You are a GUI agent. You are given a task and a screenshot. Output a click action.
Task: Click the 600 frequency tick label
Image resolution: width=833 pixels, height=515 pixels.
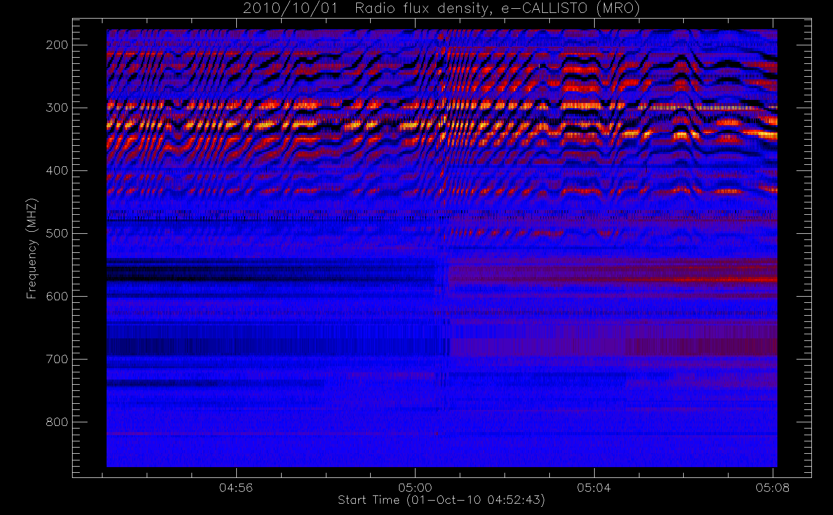click(57, 296)
